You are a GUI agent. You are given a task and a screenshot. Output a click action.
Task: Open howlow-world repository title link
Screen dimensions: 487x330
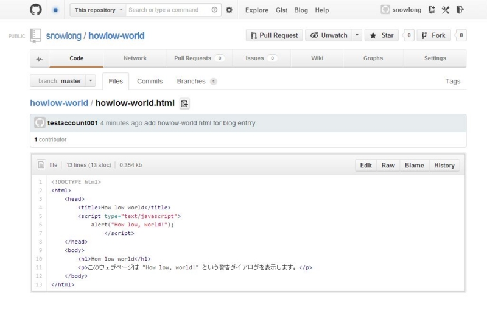[116, 36]
